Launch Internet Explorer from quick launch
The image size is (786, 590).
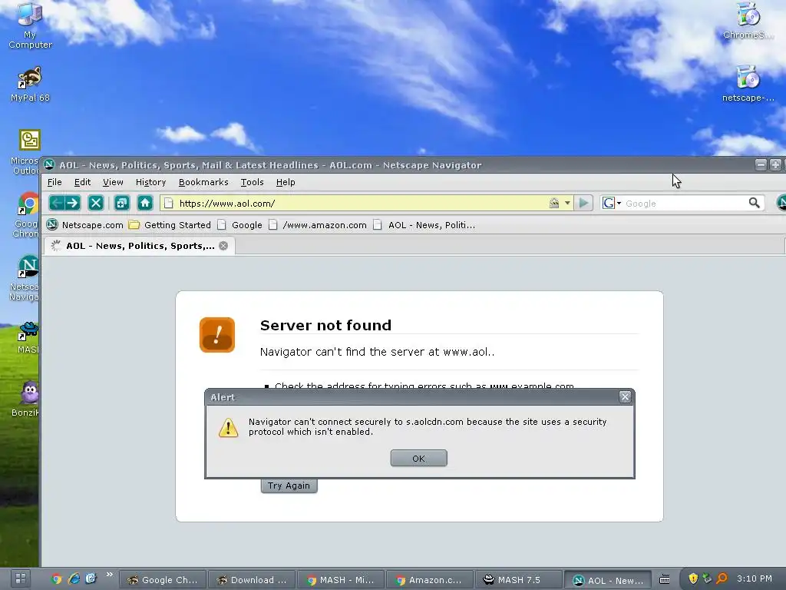(x=74, y=579)
